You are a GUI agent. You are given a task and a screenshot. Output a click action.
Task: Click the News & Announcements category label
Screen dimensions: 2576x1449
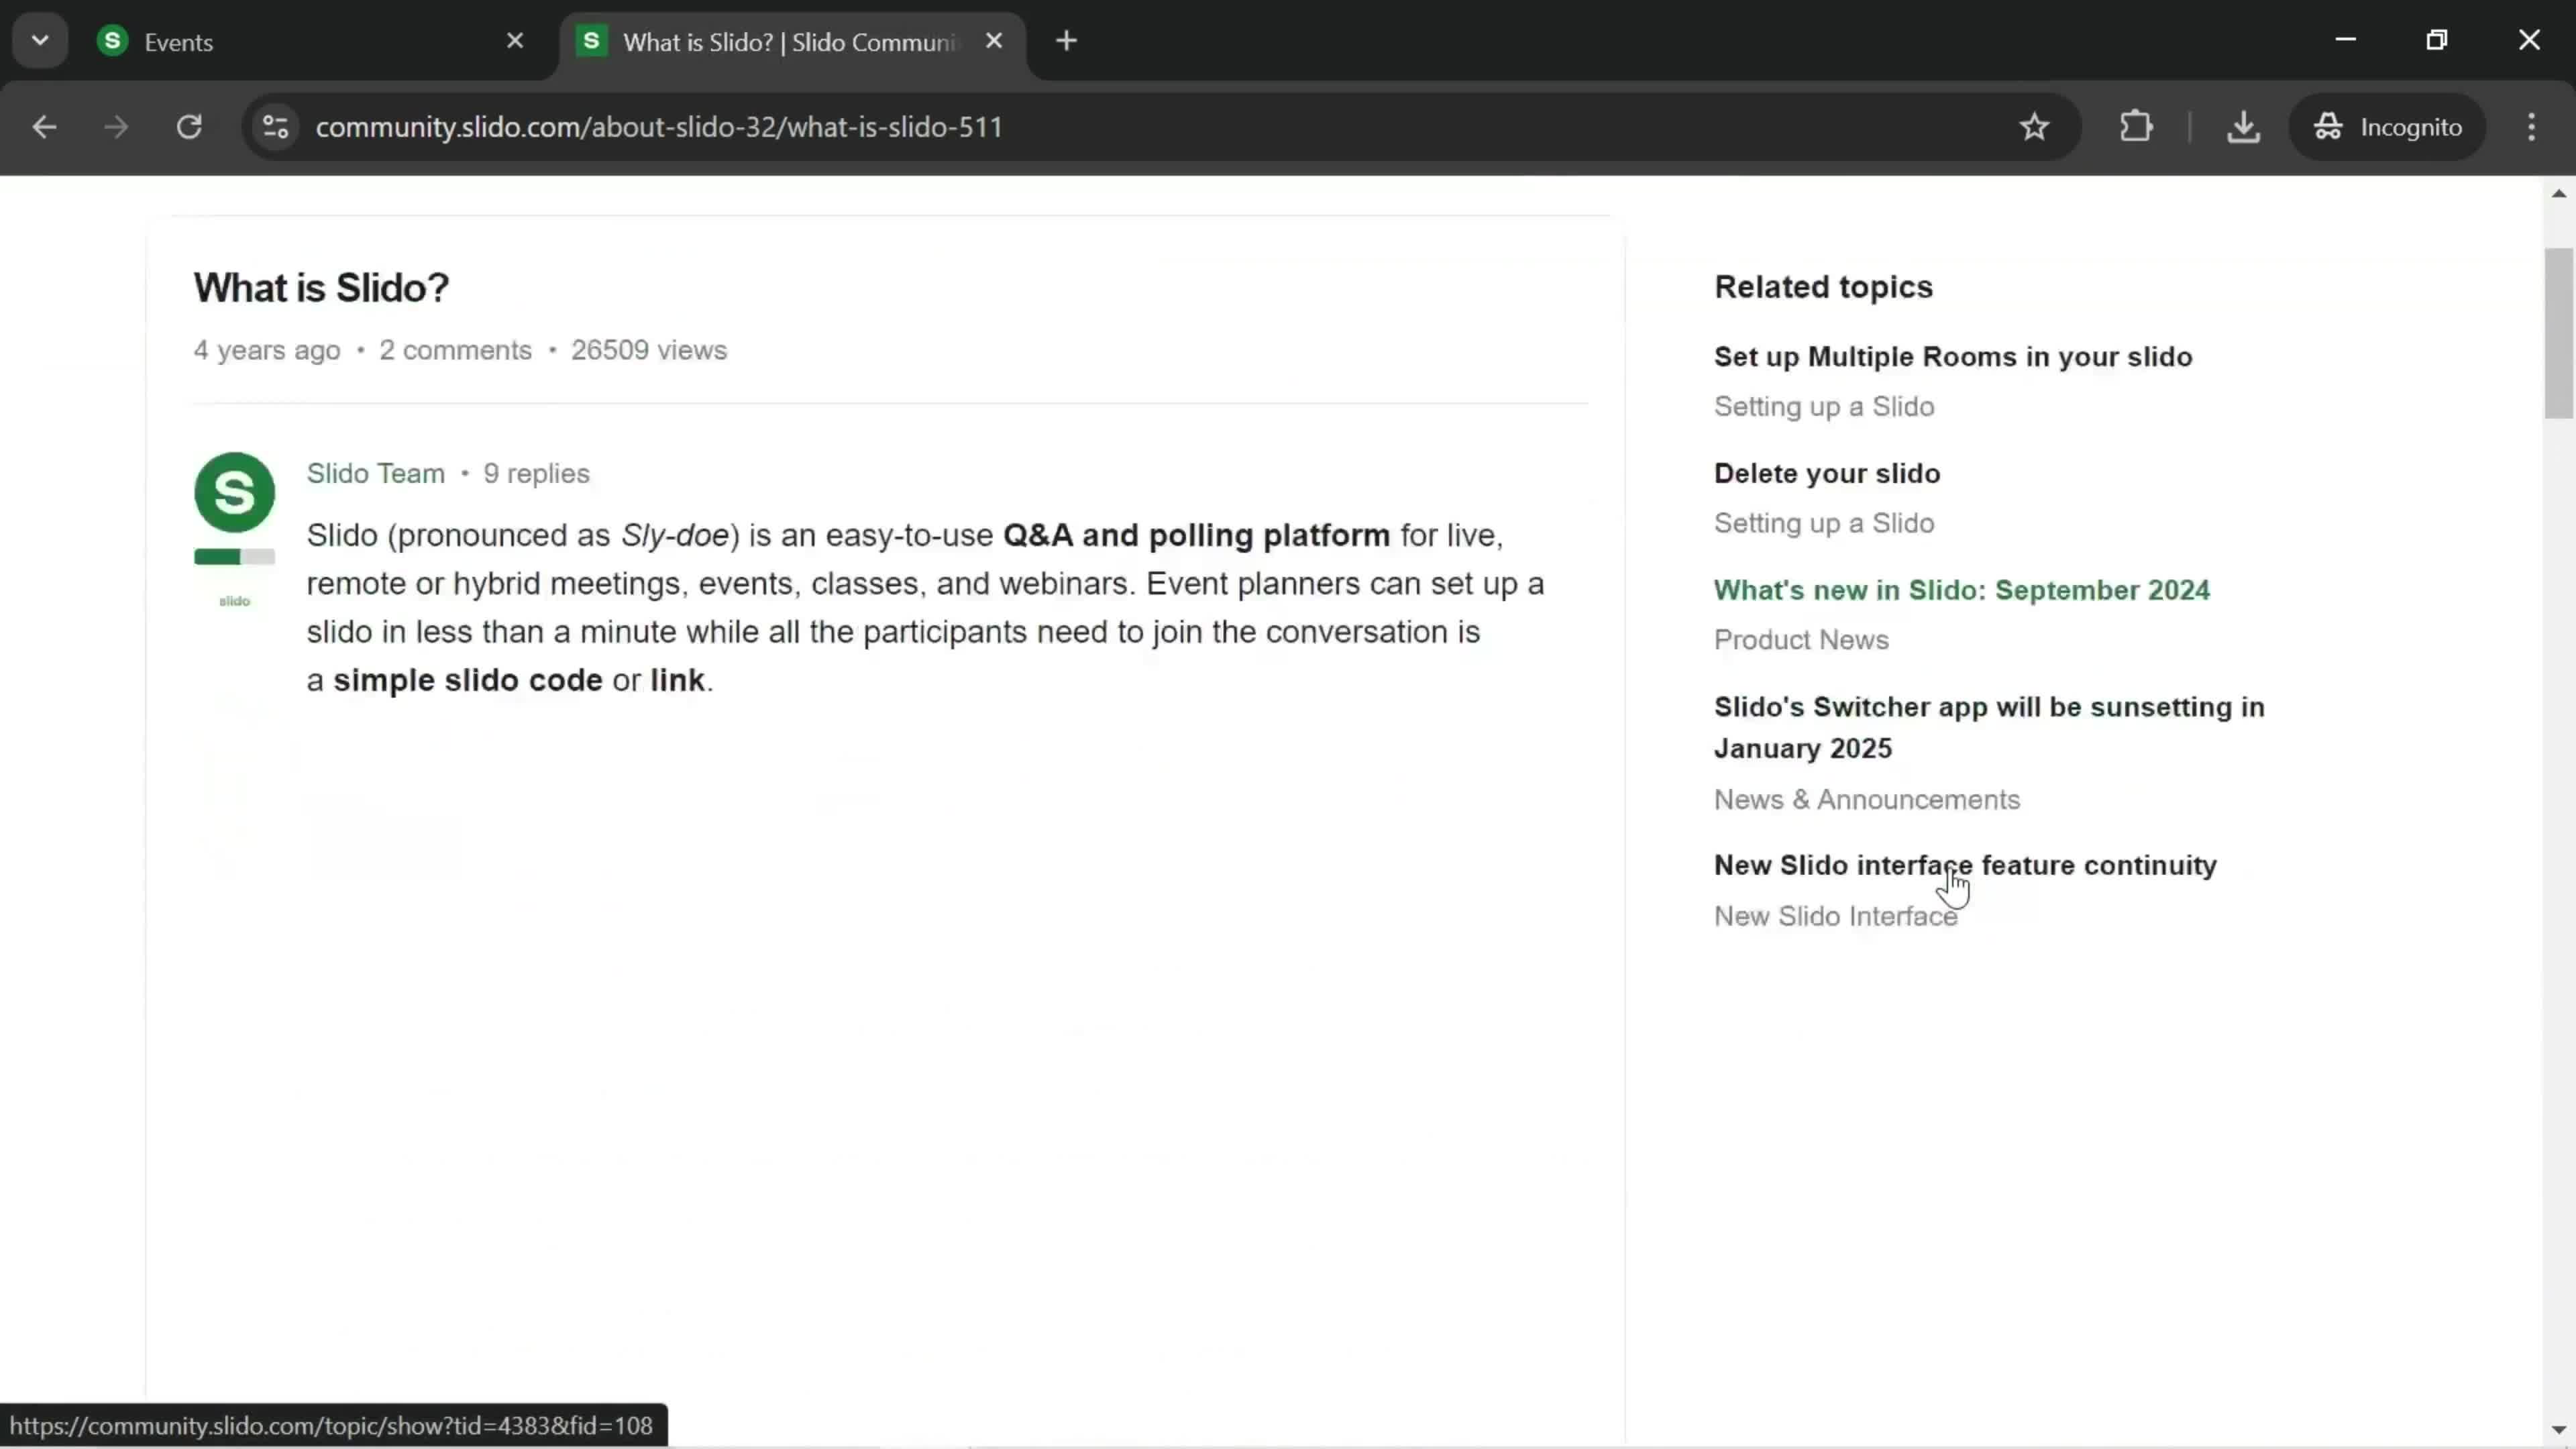click(1866, 800)
